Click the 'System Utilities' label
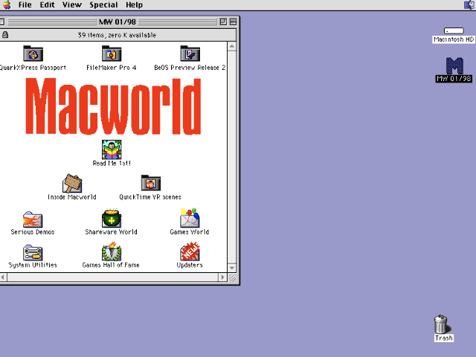Image resolution: width=476 pixels, height=357 pixels. click(x=33, y=265)
